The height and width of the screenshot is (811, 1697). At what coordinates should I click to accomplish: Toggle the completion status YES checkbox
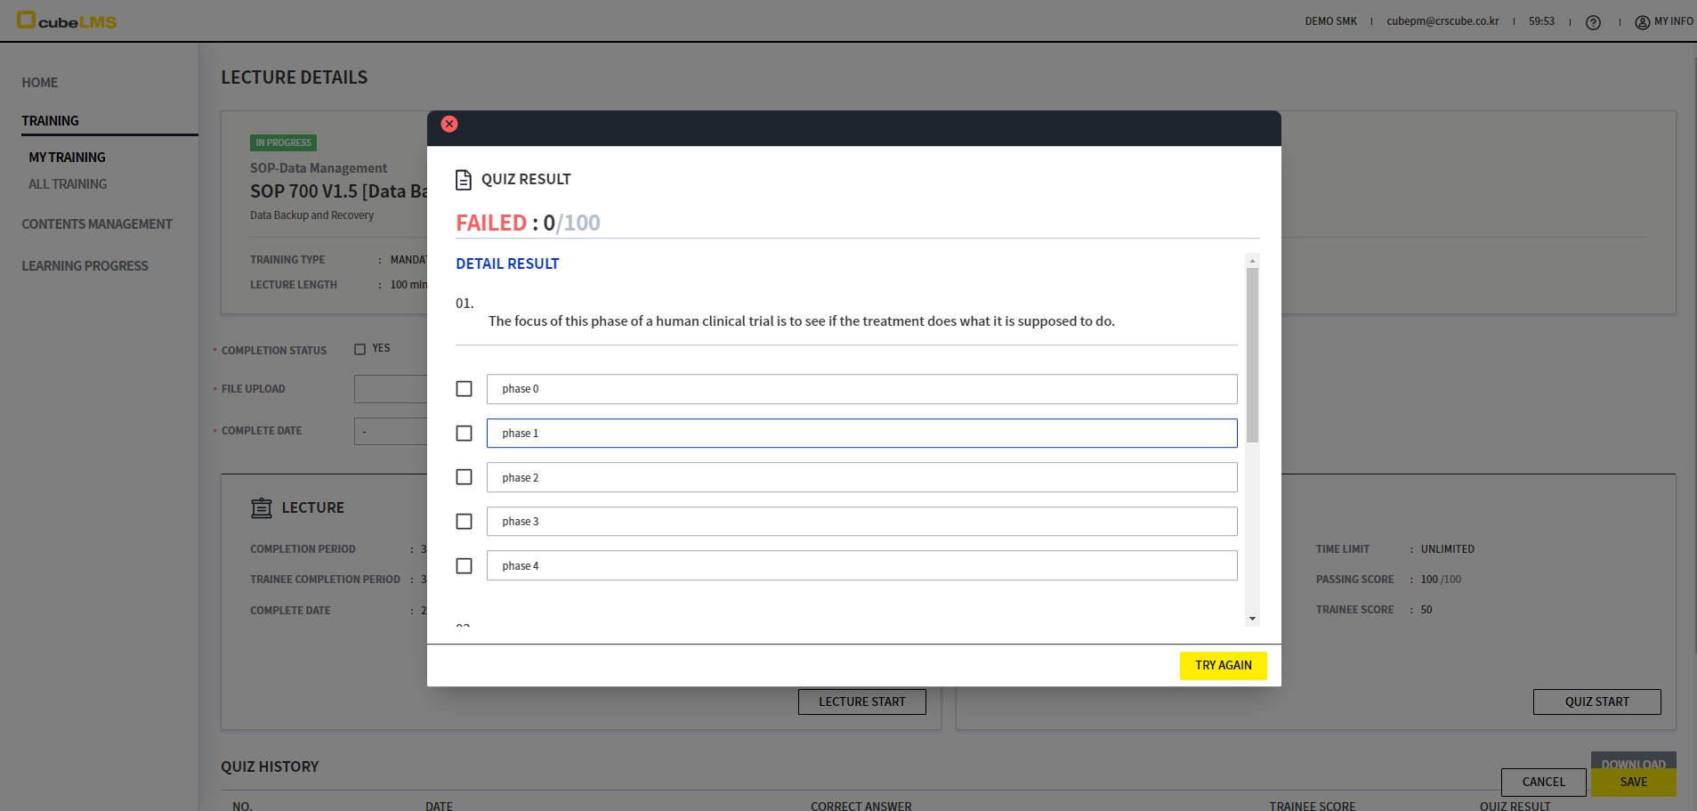coord(360,349)
